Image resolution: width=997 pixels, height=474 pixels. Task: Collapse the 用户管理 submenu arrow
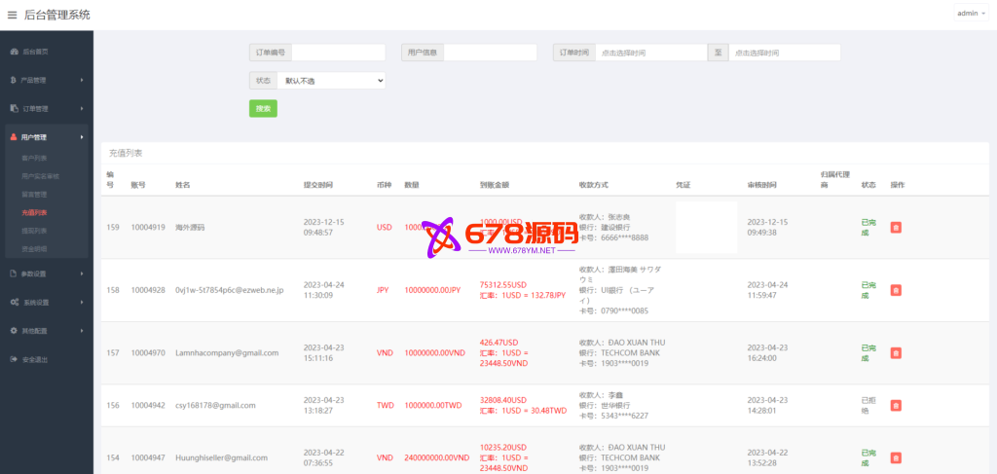tap(82, 137)
